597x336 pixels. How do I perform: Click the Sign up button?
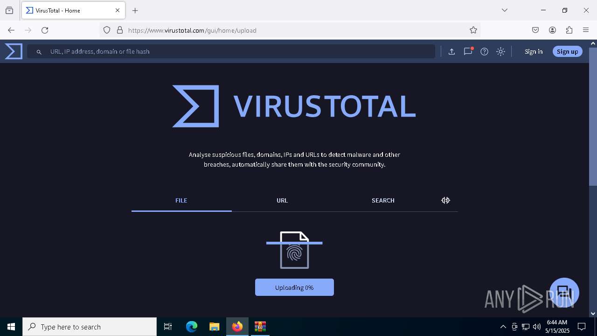[x=567, y=51]
